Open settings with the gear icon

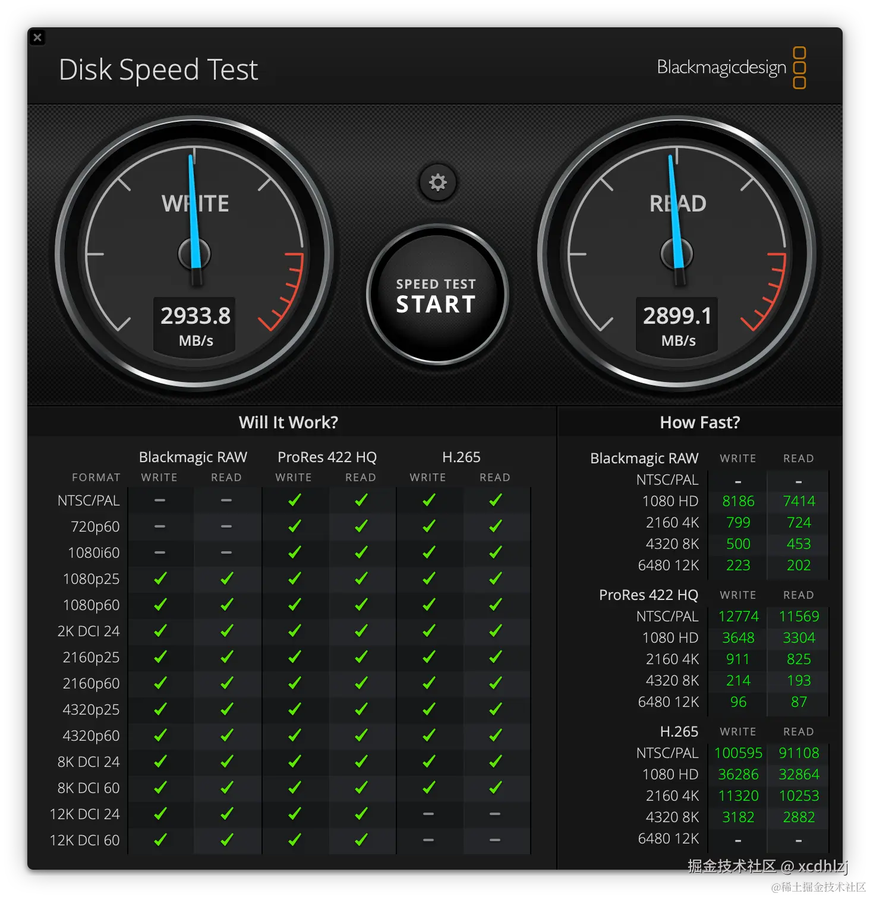437,182
